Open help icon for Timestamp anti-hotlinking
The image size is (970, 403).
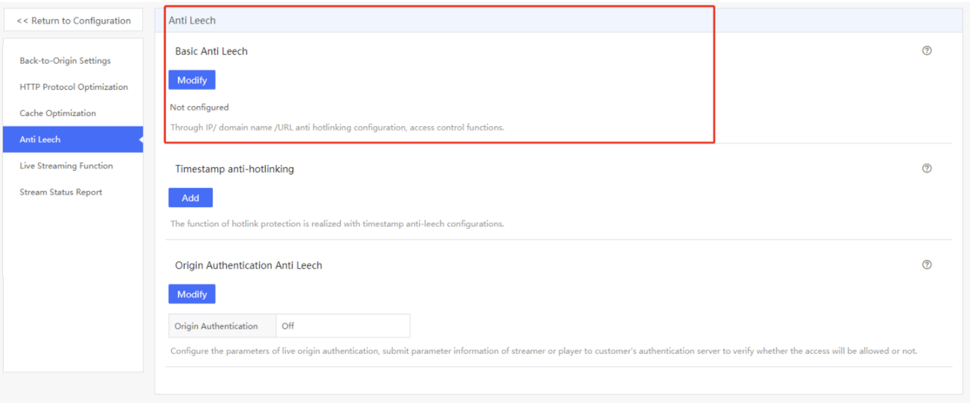point(927,168)
